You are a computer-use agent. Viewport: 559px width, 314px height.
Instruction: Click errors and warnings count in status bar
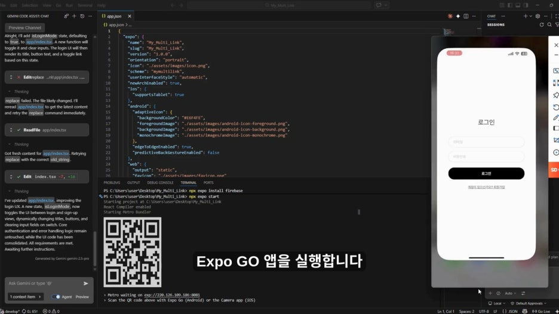pyautogui.click(x=51, y=311)
